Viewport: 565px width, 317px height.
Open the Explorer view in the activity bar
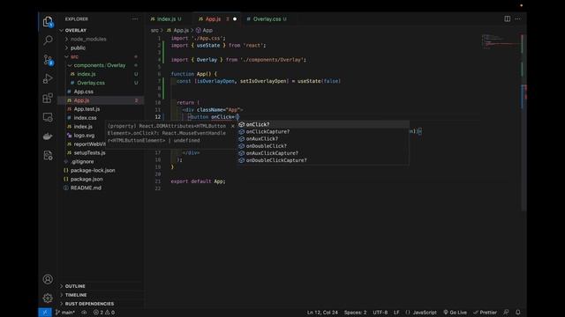pyautogui.click(x=48, y=21)
